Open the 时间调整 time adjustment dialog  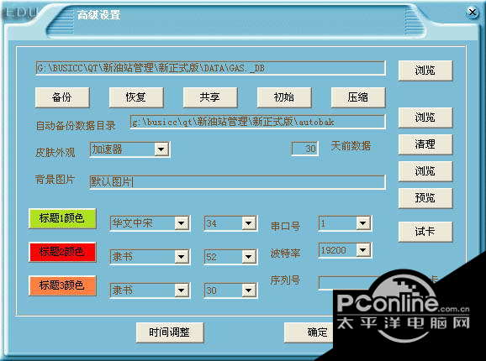tap(170, 332)
